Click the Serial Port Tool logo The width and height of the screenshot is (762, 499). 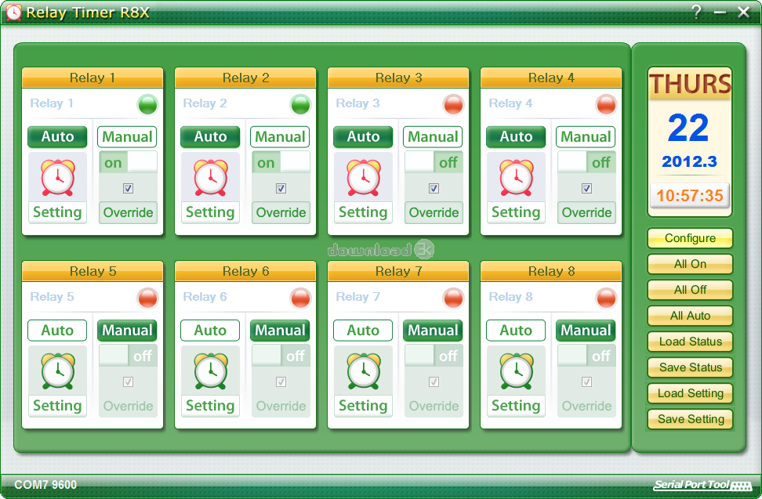point(702,485)
